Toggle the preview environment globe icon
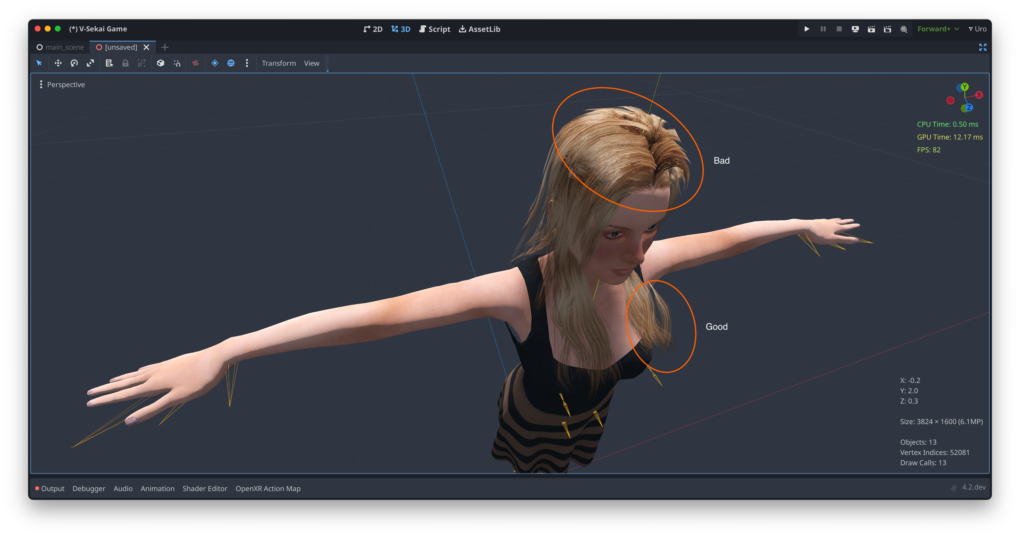The width and height of the screenshot is (1020, 537). click(231, 63)
